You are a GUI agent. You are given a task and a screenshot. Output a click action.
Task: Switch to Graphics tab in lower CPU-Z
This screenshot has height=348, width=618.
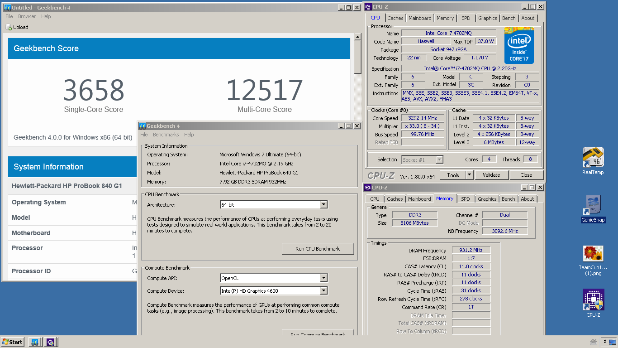click(487, 199)
